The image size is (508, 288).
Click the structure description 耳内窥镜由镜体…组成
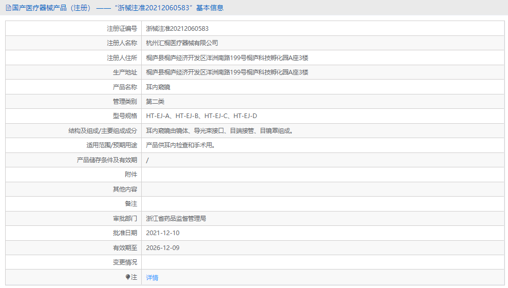[x=220, y=131]
